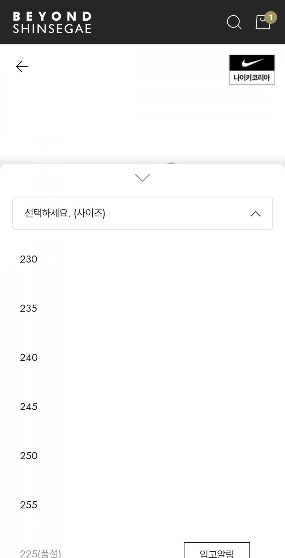
Task: Tap the 나이키코리아 brand label
Action: (x=252, y=78)
